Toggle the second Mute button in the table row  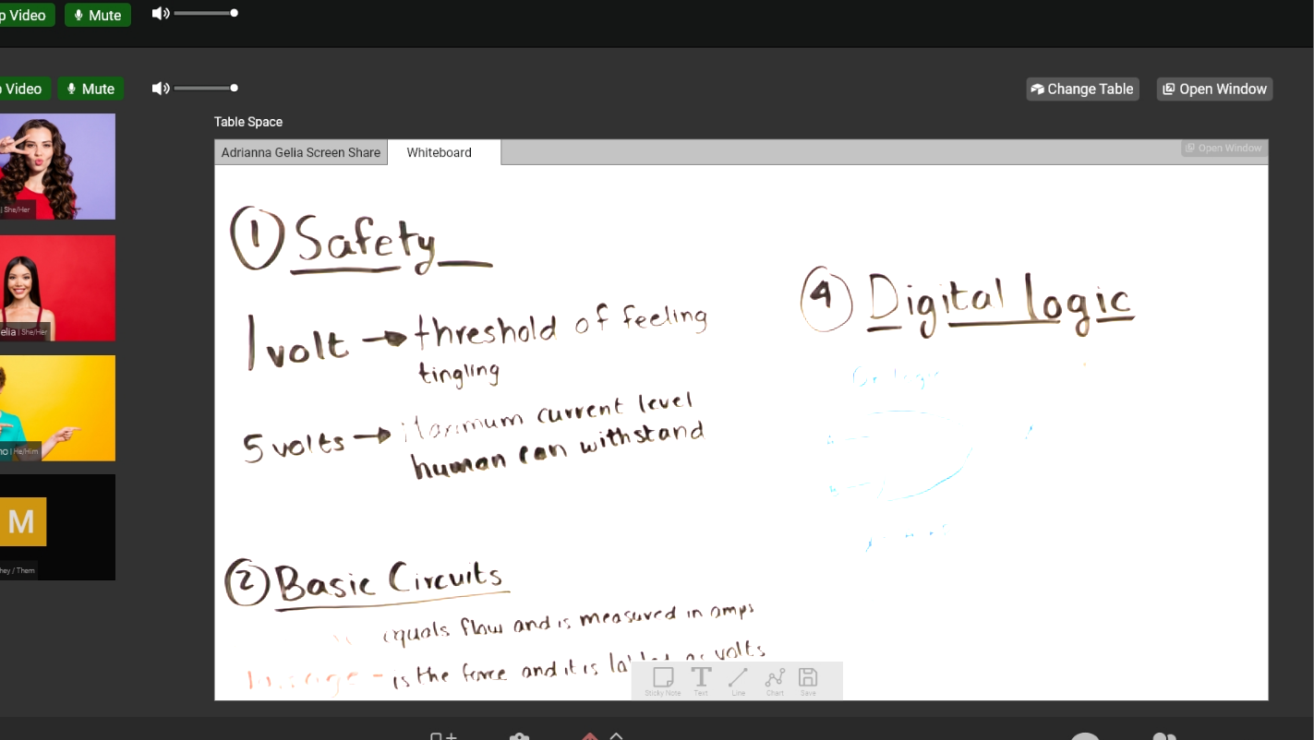click(x=90, y=89)
